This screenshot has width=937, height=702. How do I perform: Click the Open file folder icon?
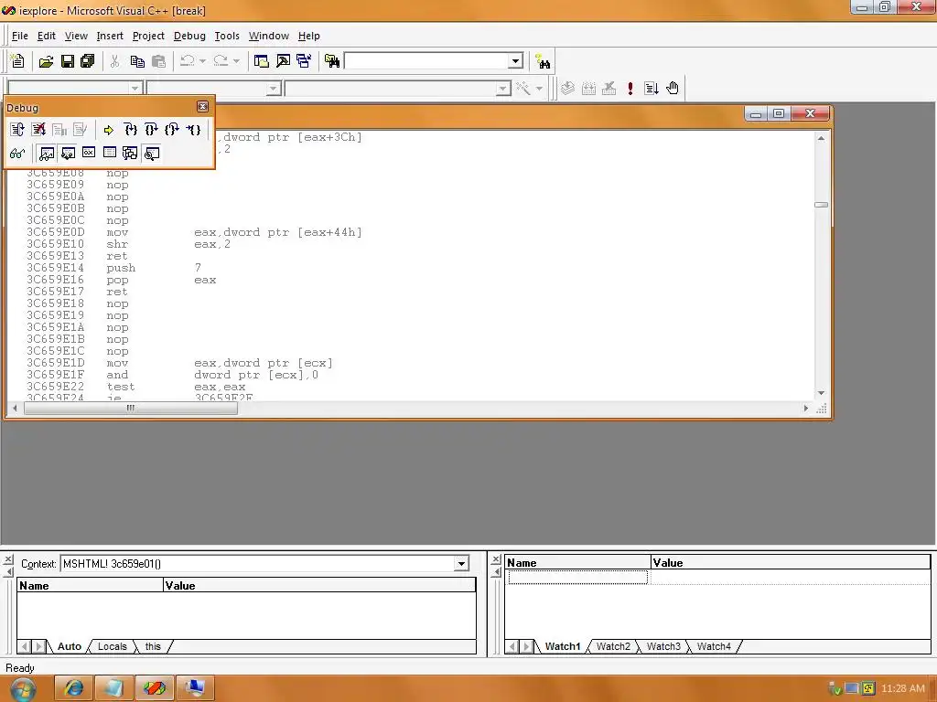coord(46,61)
